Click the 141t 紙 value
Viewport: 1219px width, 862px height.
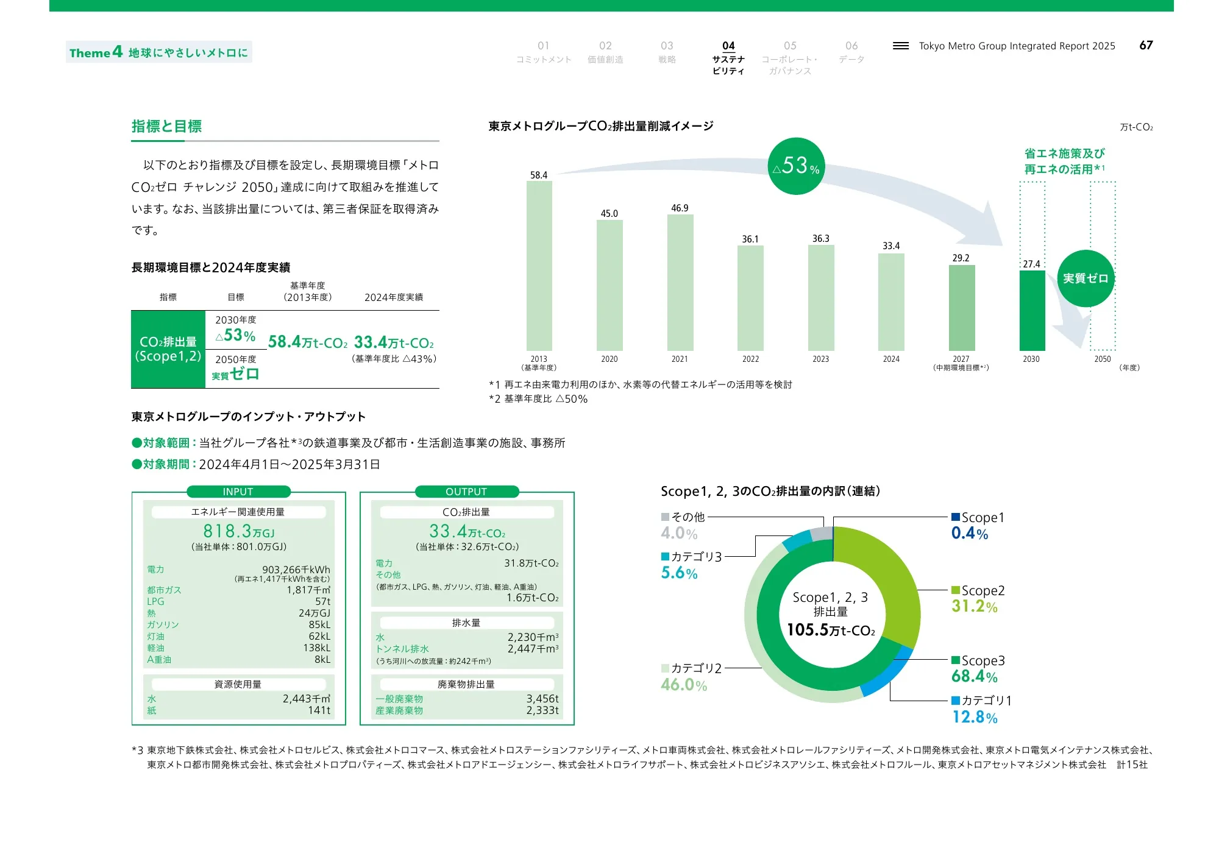coord(319,710)
